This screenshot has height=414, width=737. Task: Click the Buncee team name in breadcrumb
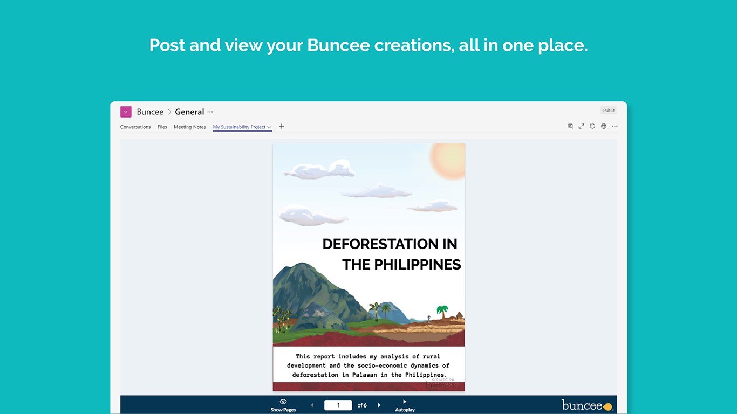point(150,112)
